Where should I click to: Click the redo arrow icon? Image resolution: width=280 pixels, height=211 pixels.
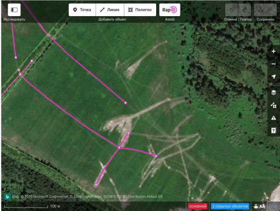click(x=244, y=10)
